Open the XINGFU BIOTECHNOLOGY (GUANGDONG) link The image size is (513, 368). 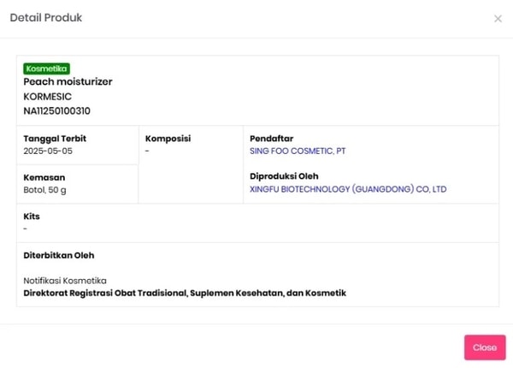(348, 189)
